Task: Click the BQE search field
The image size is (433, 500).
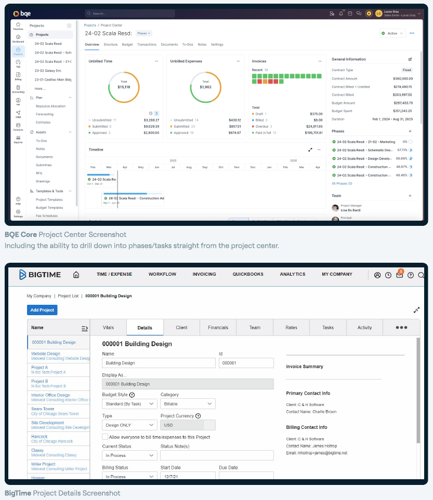Action: [x=130, y=13]
